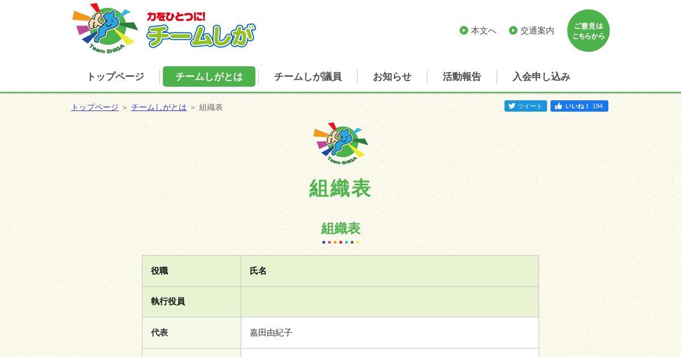The image size is (681, 357).
Task: Click the チームしがとは breadcrumb link
Action: pos(159,107)
